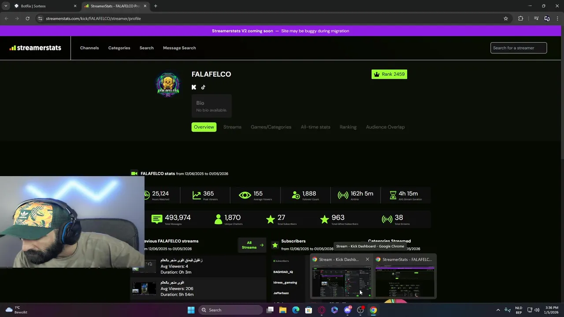Open Microsoft Store from taskbar
The image size is (564, 317).
pyautogui.click(x=308, y=310)
